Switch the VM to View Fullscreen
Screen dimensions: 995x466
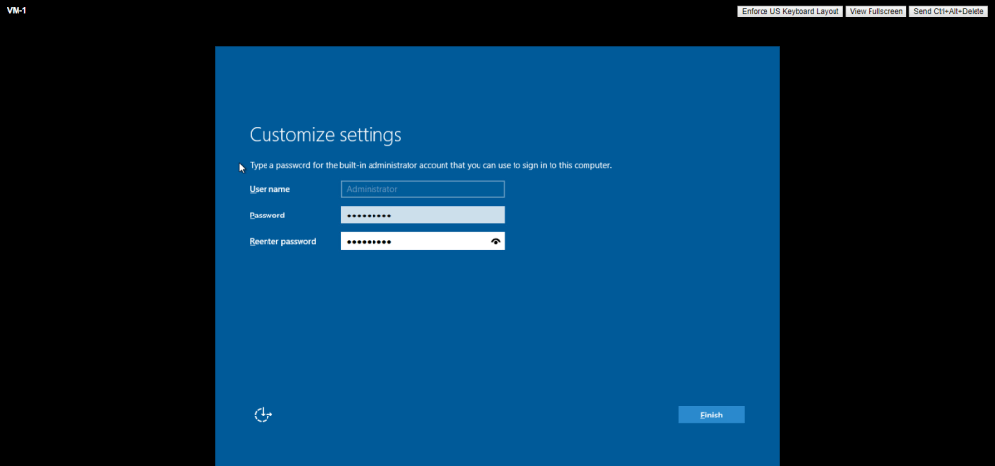coord(874,11)
